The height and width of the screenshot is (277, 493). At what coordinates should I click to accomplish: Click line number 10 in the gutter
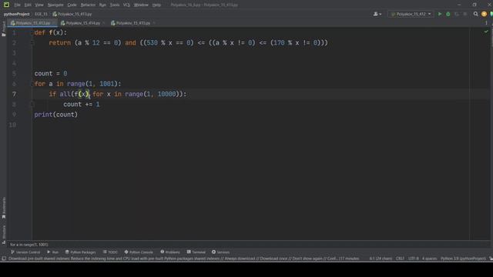pyautogui.click(x=12, y=125)
